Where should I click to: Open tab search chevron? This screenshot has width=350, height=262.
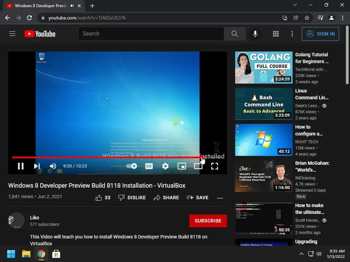click(295, 5)
